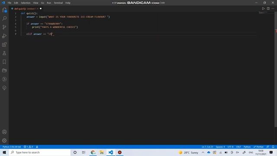Viewport: 277px width, 156px height.
Task: Click the Python 3.9.6 64-bit interpreter selector
Action: pyautogui.click(x=12, y=147)
